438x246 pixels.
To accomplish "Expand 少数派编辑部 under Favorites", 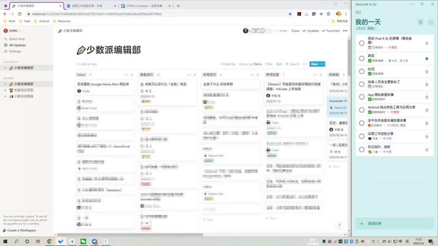I will pos(5,68).
